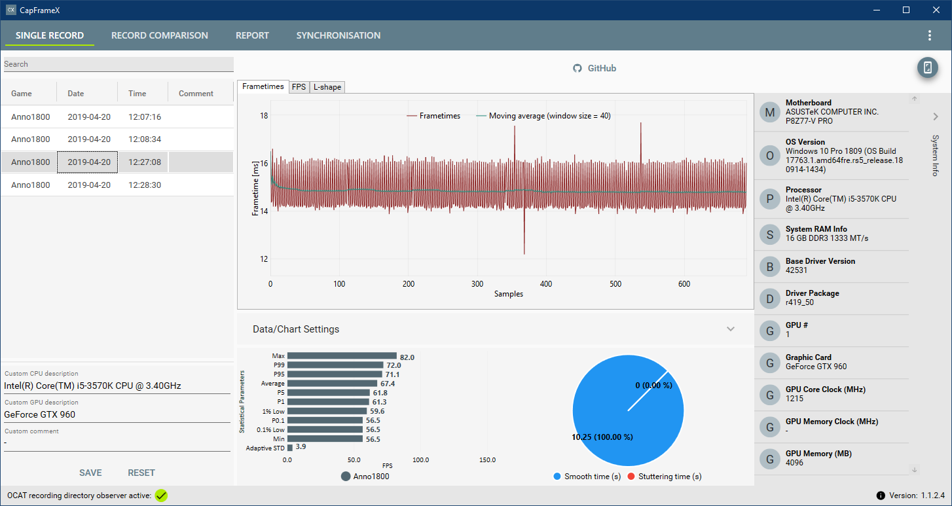The width and height of the screenshot is (952, 506).
Task: Click the GitHub octocat icon
Action: tap(577, 68)
